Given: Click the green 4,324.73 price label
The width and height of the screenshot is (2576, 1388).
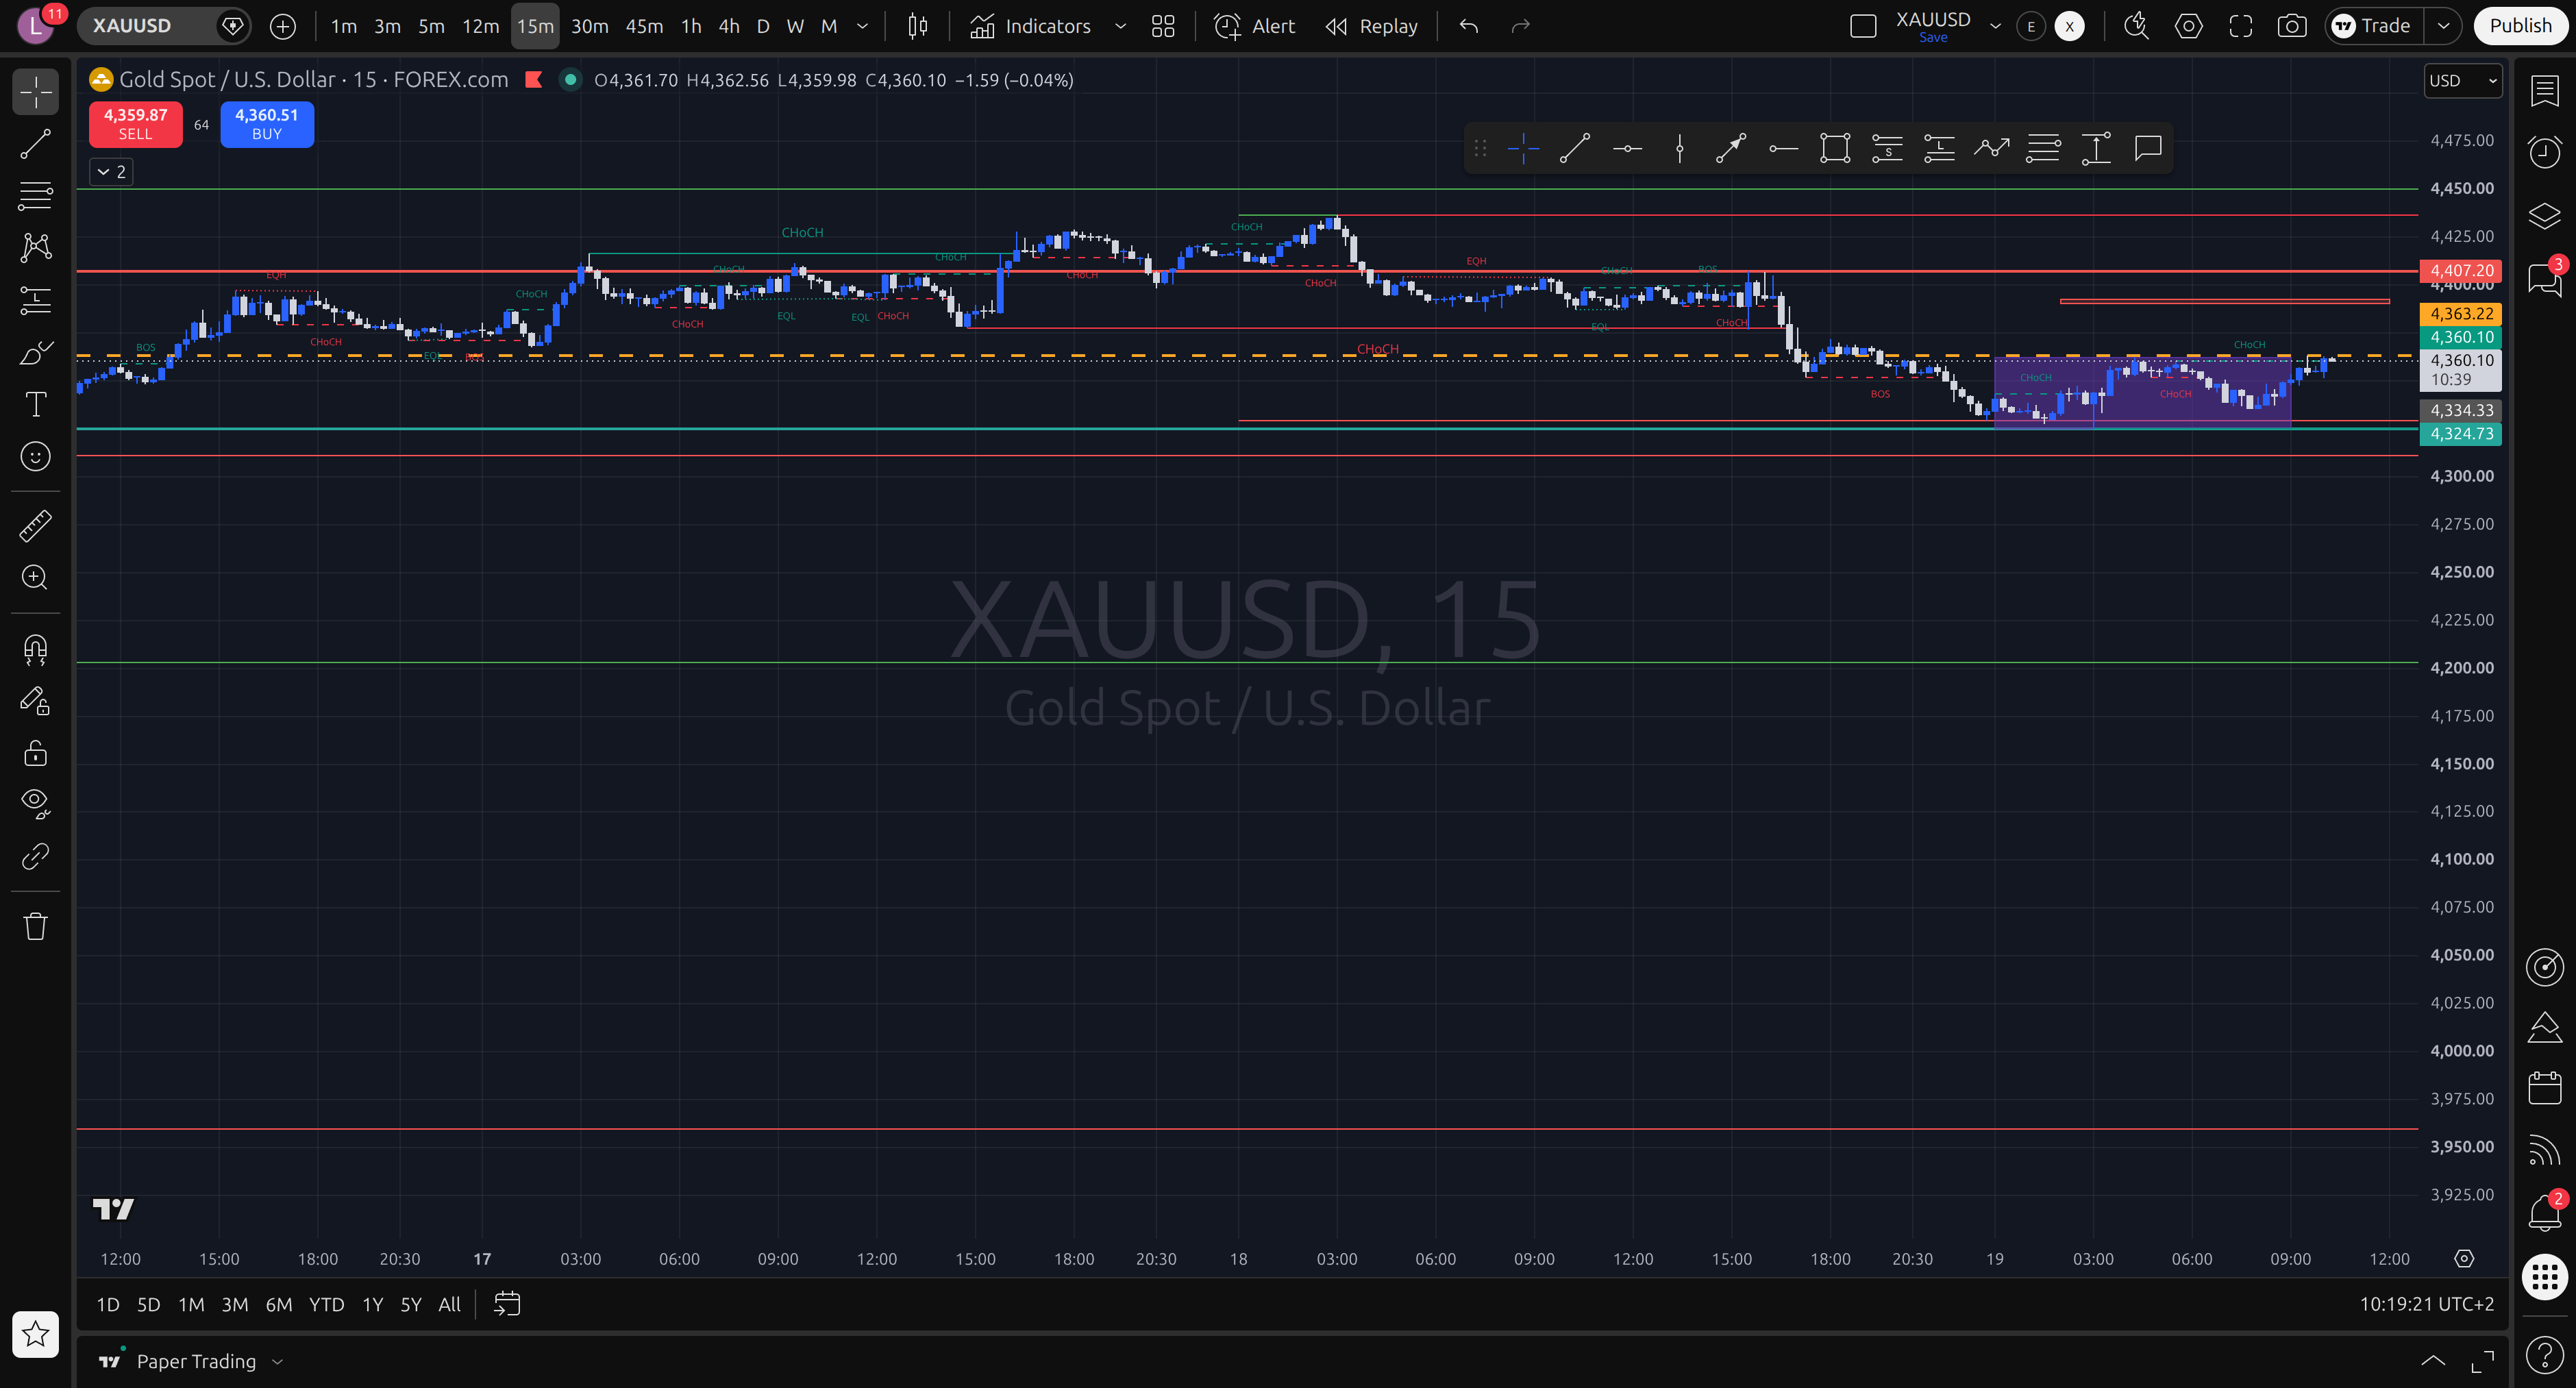Looking at the screenshot, I should point(2461,434).
